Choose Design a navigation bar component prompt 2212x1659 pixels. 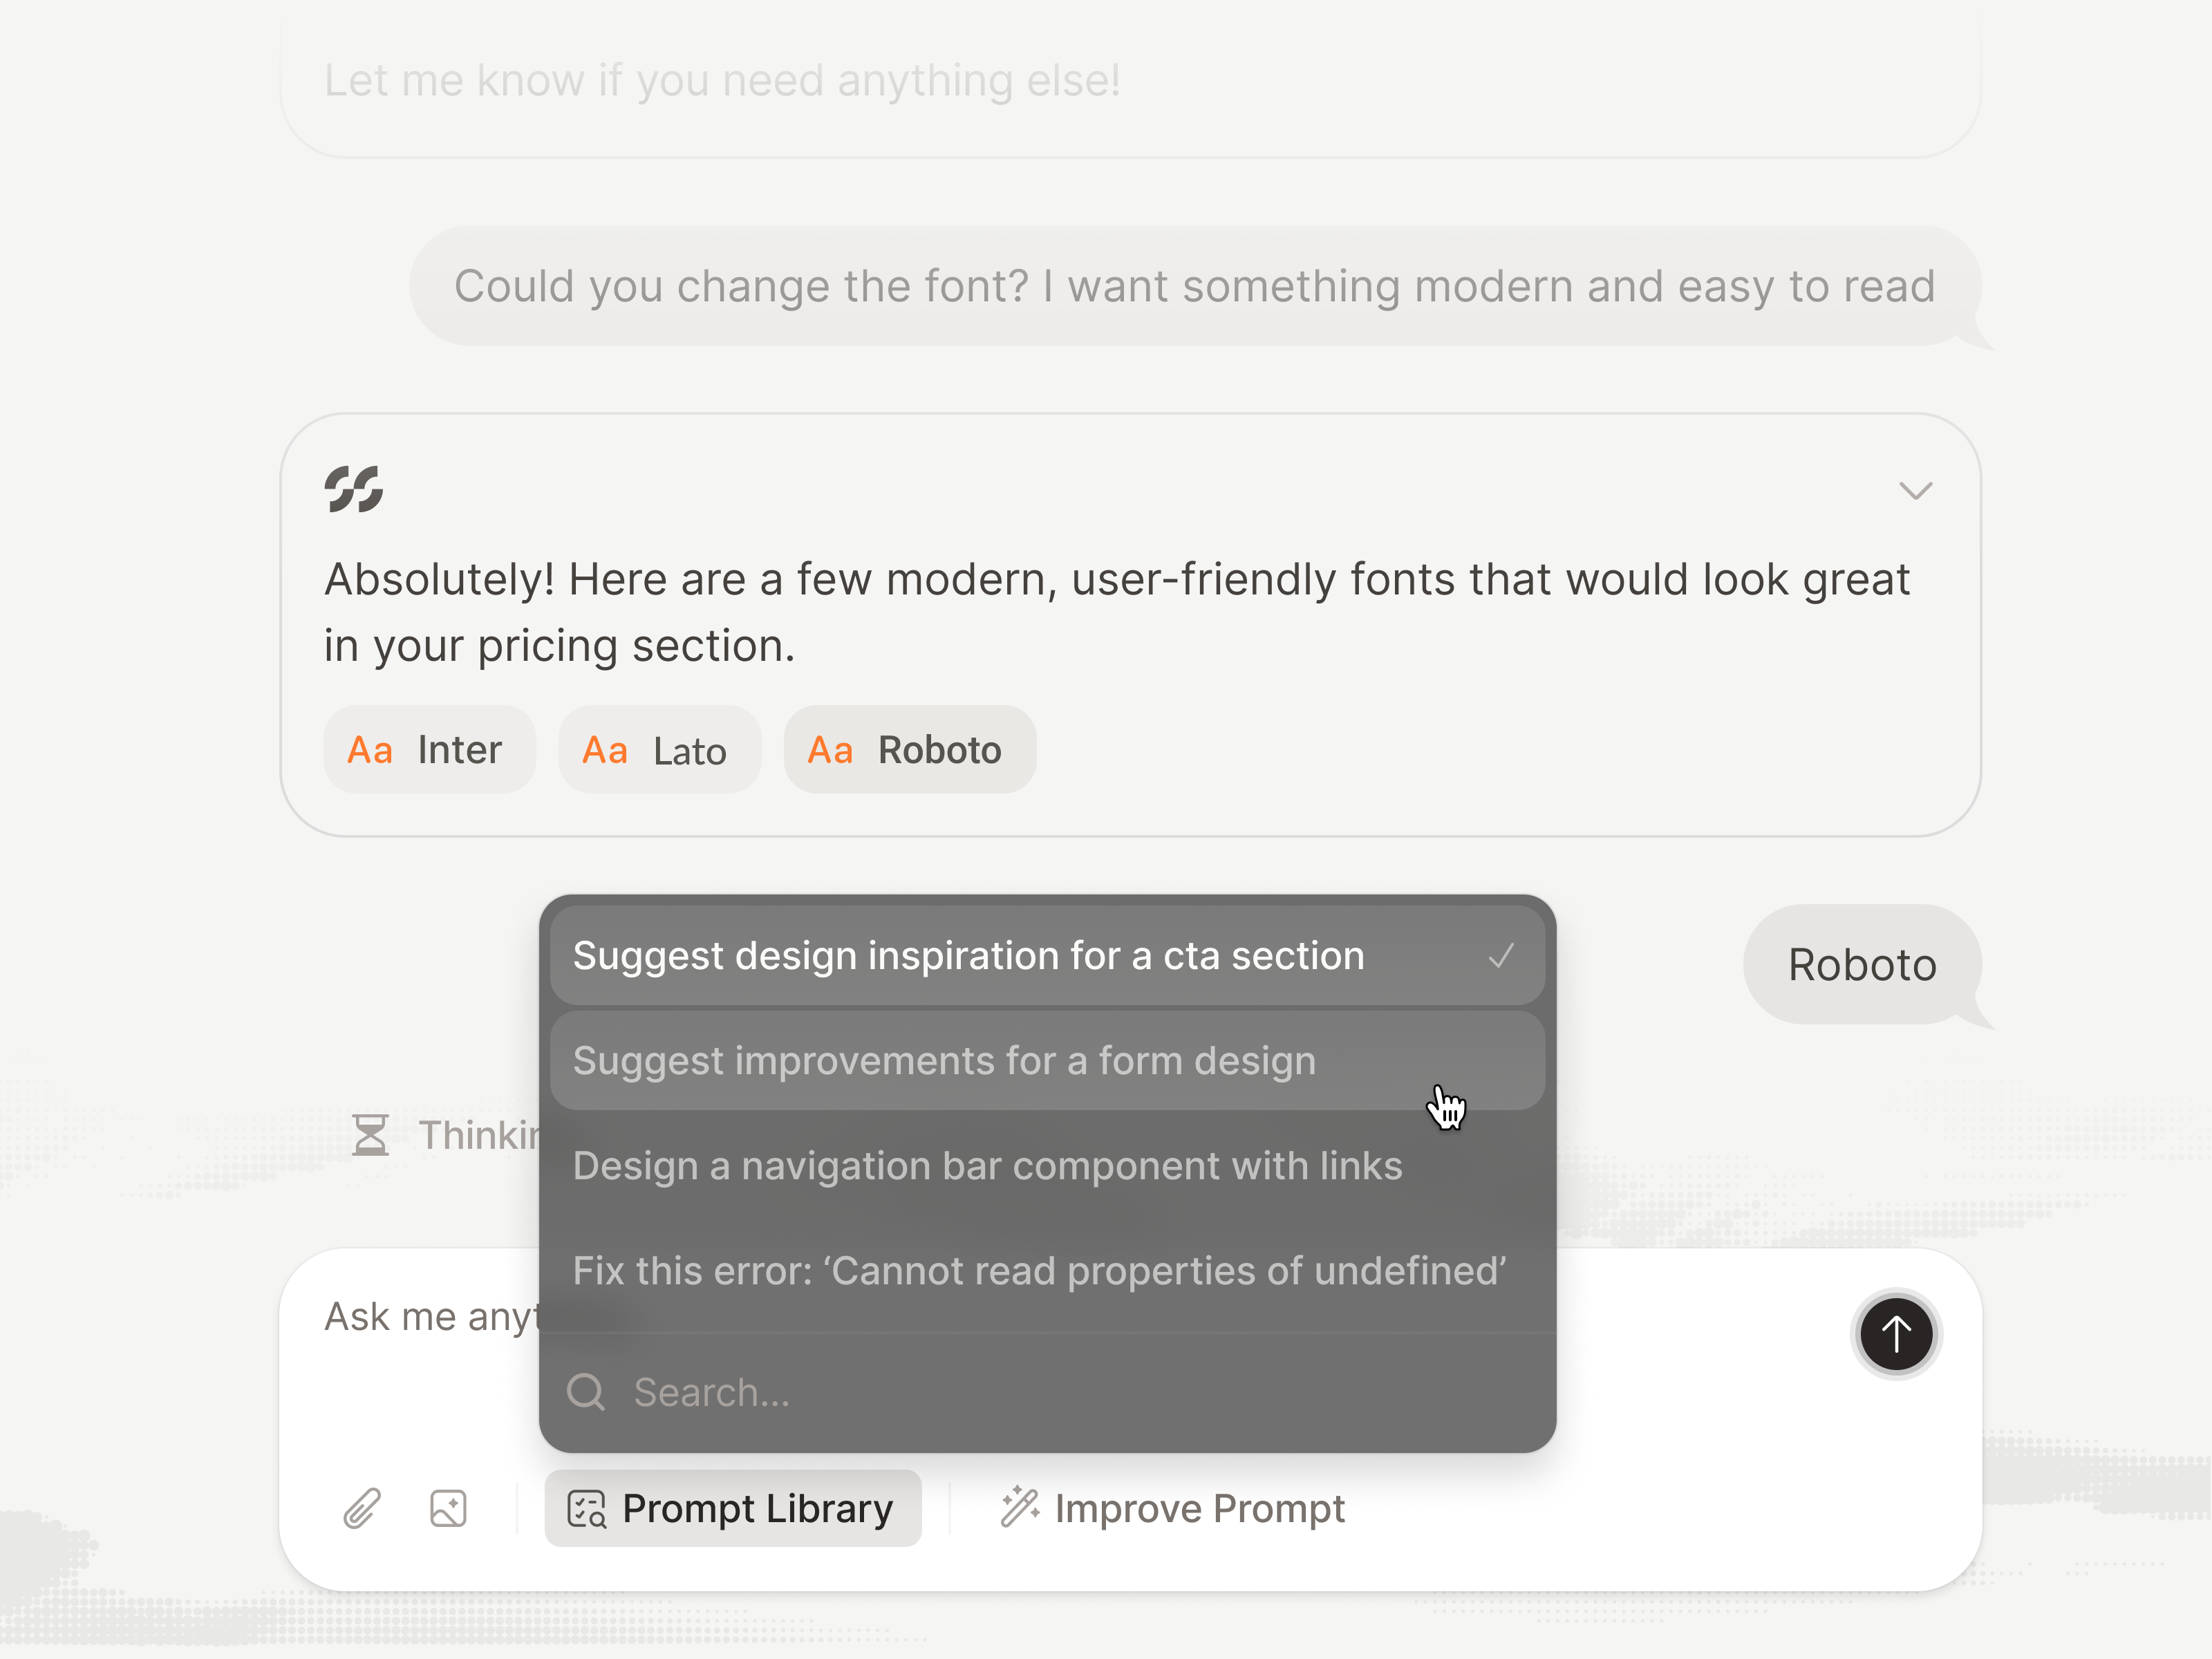pyautogui.click(x=1047, y=1166)
